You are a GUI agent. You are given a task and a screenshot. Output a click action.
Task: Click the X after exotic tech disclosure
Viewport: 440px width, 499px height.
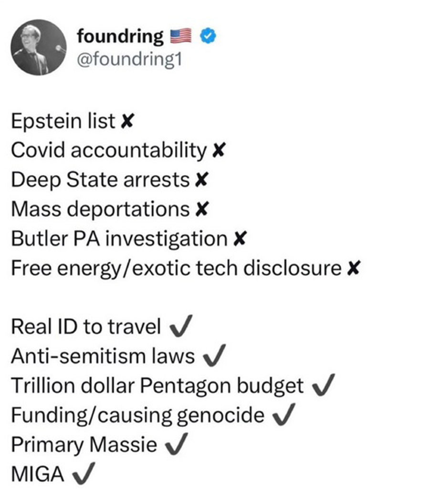click(x=353, y=269)
